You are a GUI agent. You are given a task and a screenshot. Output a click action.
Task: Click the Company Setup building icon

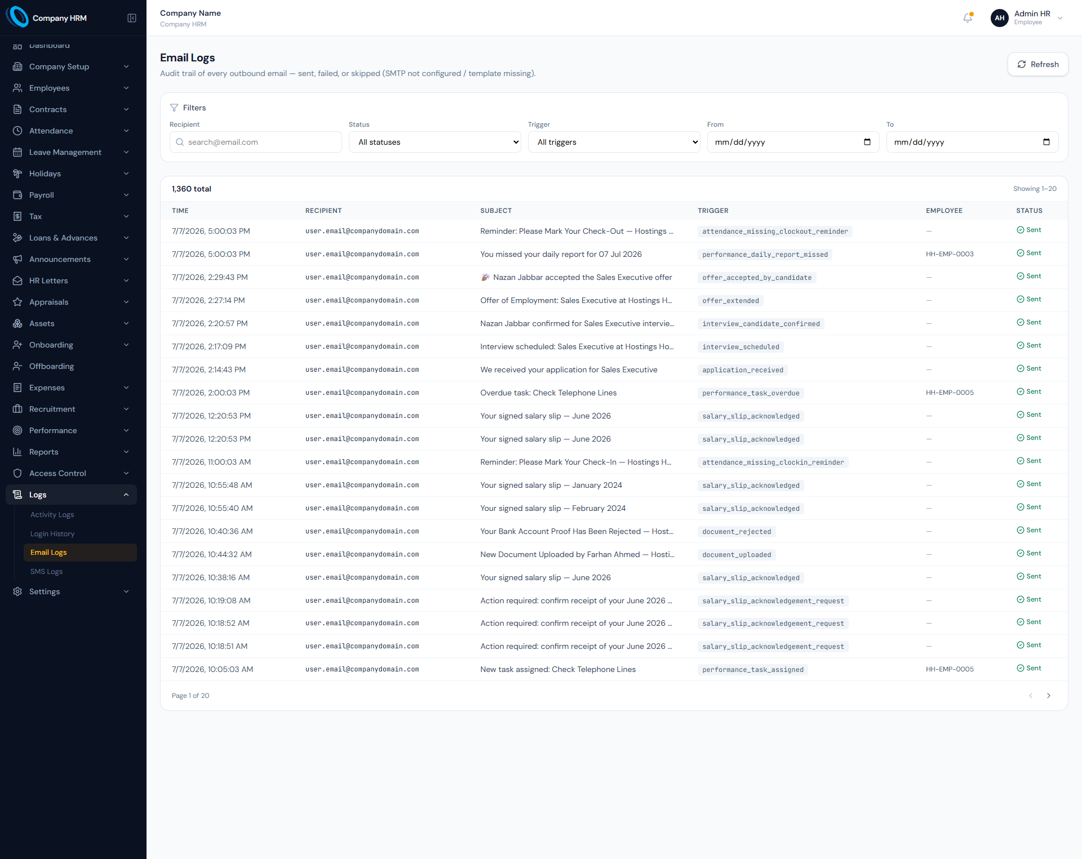[17, 66]
